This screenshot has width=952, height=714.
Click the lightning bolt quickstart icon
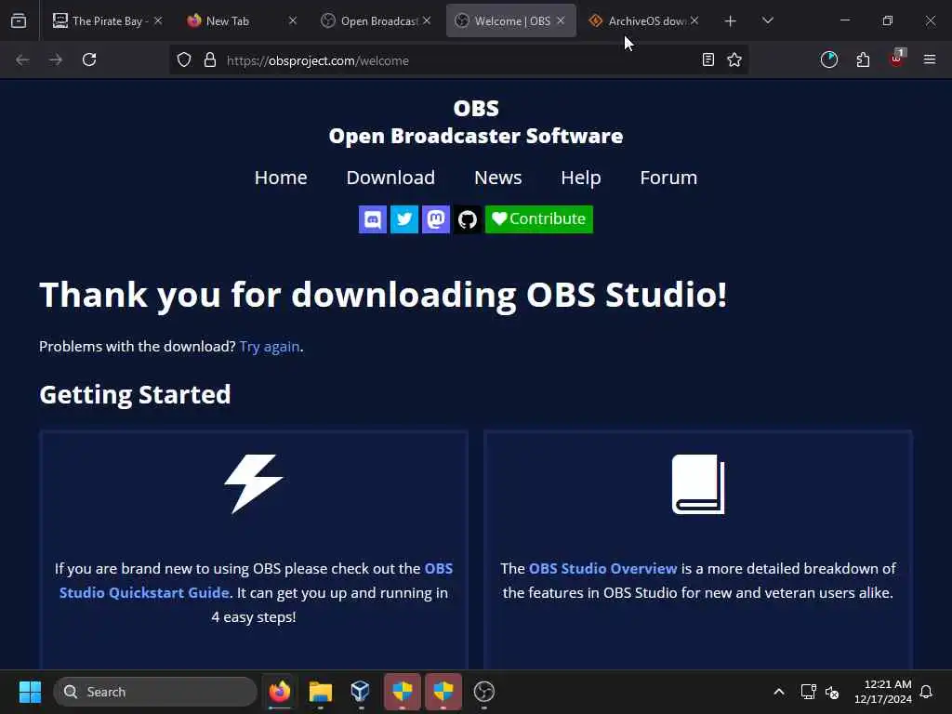[253, 483]
